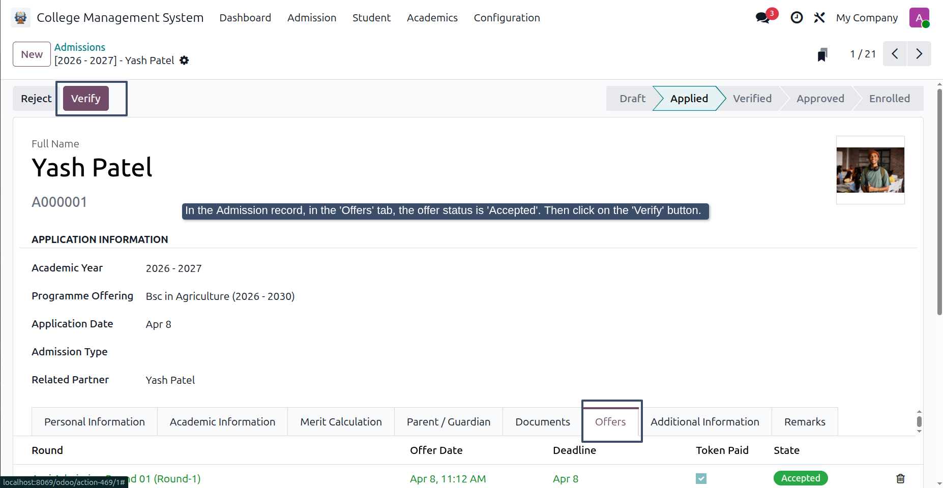Switch to the Parent / Guardian tab
943x488 pixels.
coord(449,422)
